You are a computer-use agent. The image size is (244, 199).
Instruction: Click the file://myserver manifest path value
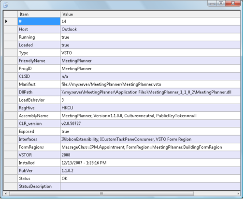tap(150, 84)
